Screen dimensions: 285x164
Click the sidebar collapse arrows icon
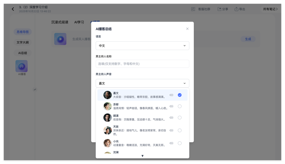[35, 90]
